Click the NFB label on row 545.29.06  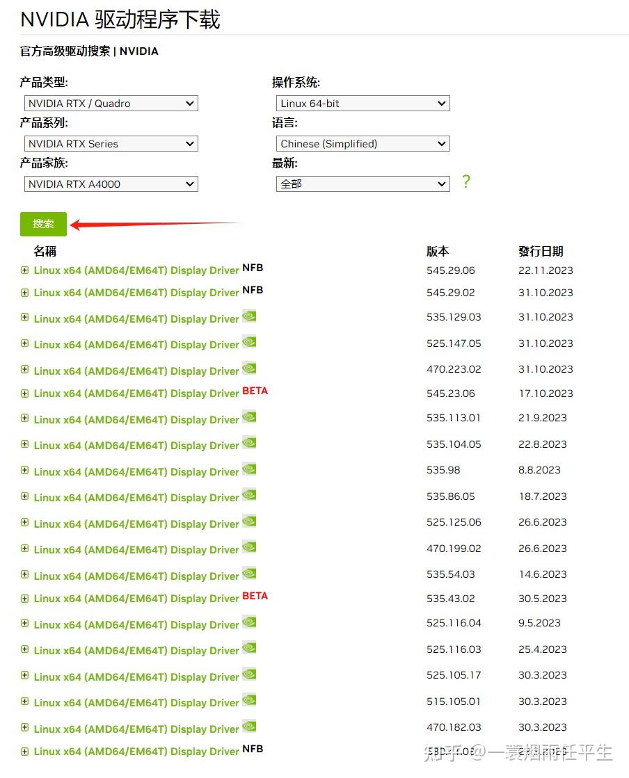(253, 268)
